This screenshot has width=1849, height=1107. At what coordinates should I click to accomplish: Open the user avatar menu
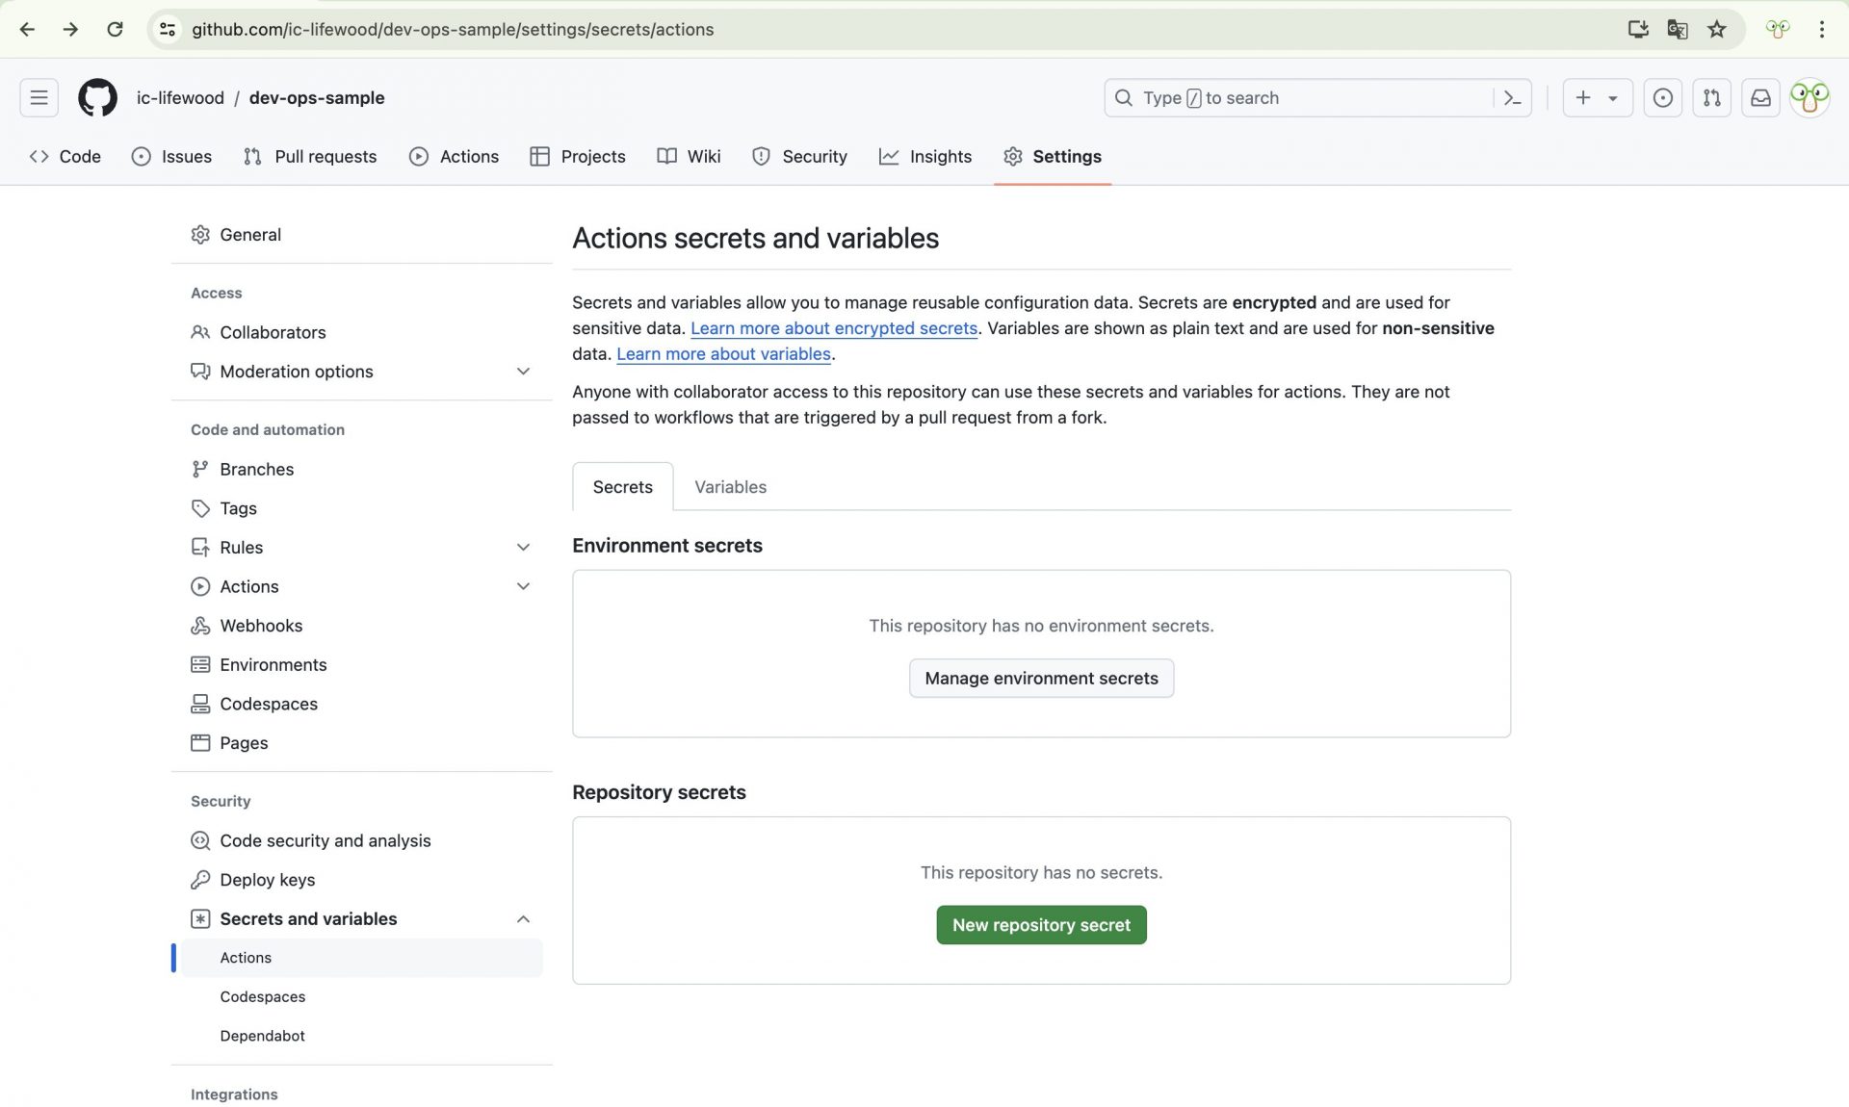[x=1810, y=98]
